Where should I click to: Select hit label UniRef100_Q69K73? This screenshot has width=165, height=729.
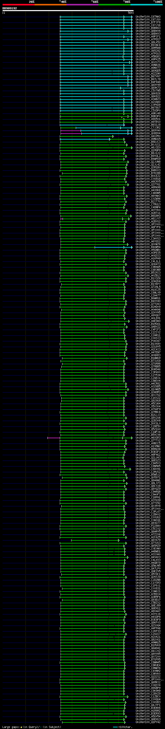(148, 88)
